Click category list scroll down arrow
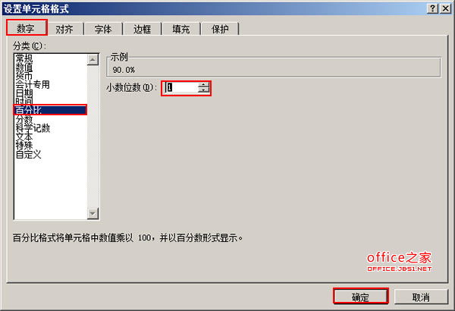Viewport: 455px width, 311px height. [93, 214]
